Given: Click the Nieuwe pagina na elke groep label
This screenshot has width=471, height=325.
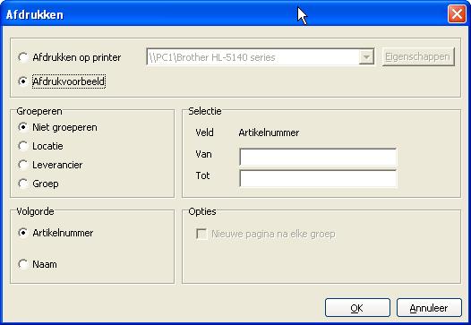Looking at the screenshot, I should tap(273, 234).
